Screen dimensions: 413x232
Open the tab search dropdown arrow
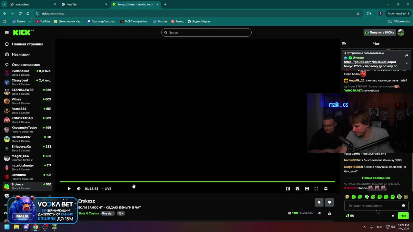(x=4, y=5)
